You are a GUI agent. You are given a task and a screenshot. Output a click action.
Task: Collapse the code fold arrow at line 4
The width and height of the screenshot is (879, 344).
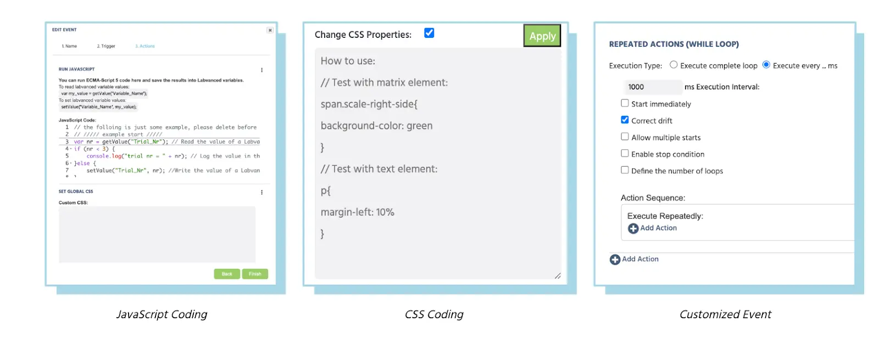coord(70,149)
